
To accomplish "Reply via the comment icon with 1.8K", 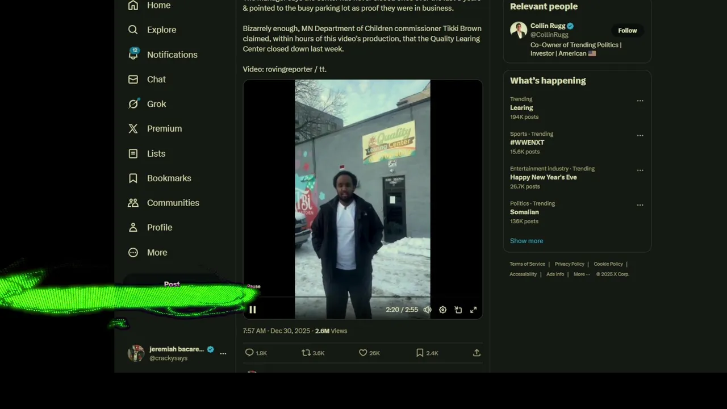I will coord(249,353).
